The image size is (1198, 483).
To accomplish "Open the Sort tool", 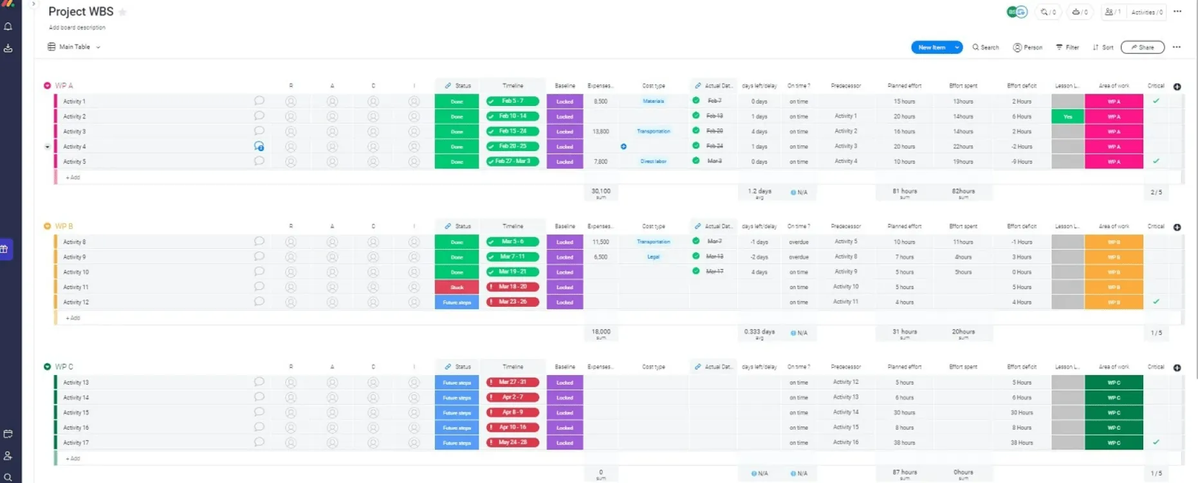I will tap(1103, 48).
